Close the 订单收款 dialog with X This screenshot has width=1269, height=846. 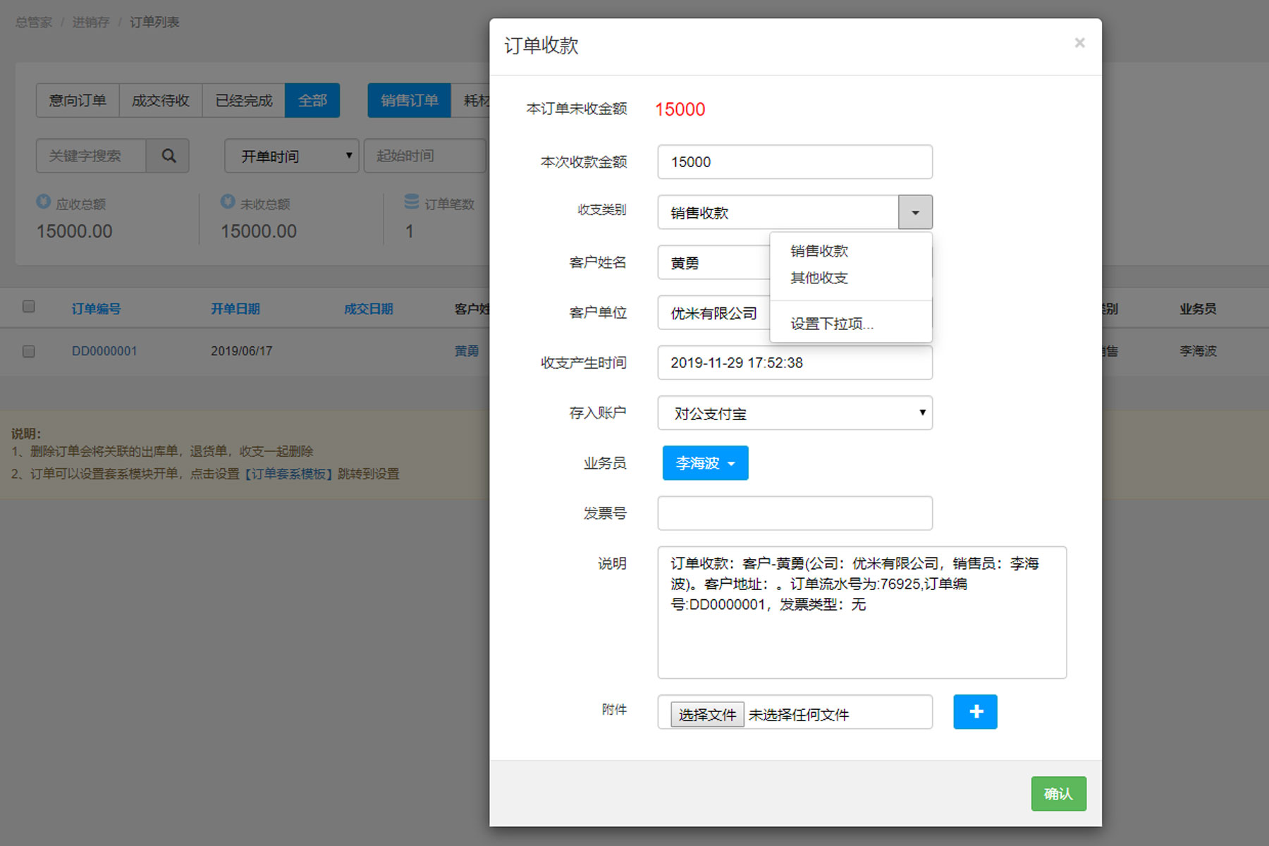tap(1079, 43)
